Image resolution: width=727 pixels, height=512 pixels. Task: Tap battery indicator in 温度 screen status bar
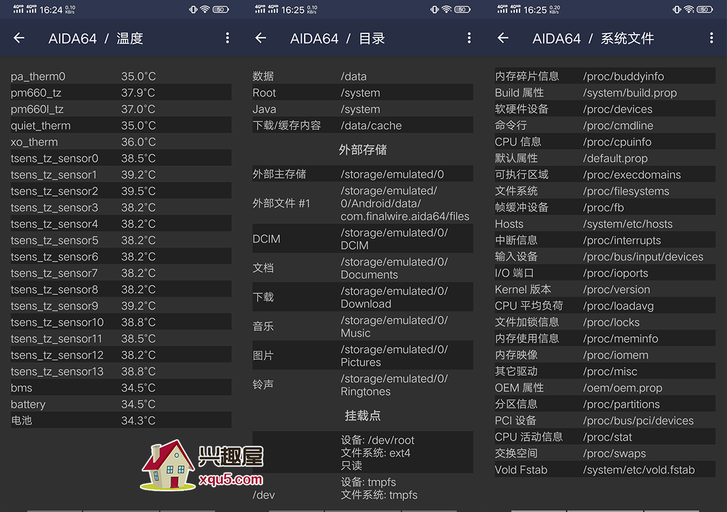[x=221, y=10]
